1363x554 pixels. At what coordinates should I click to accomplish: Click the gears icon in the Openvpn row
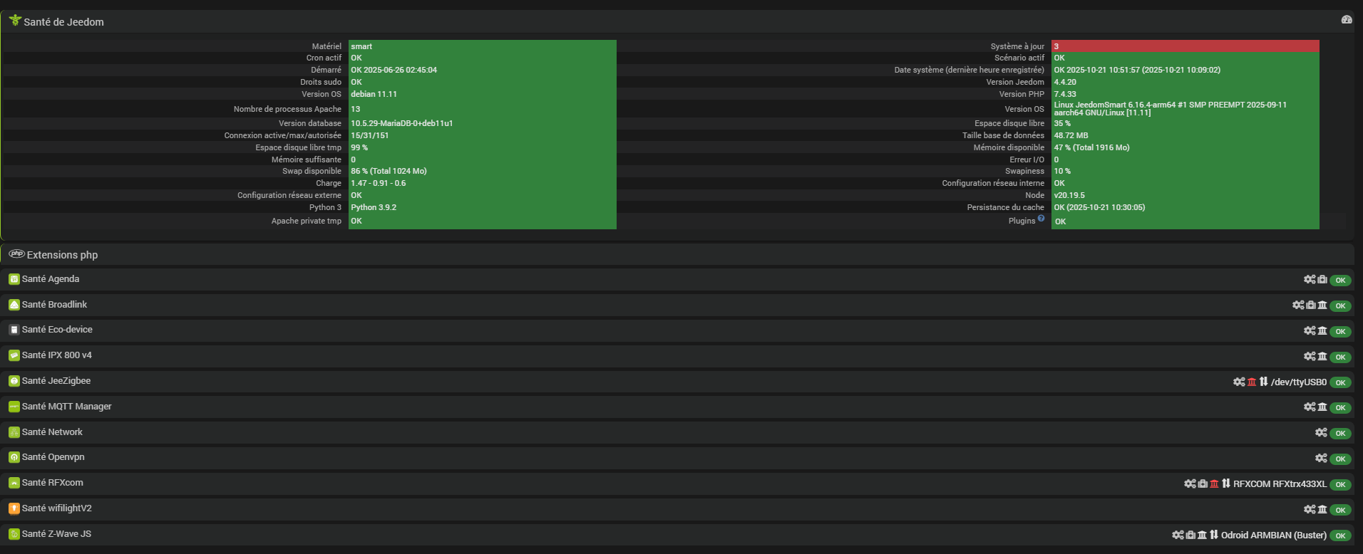tap(1321, 459)
